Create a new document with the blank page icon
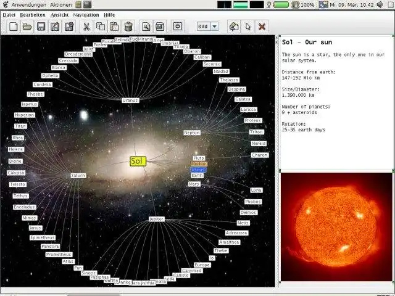395x296 pixels. (x=14, y=27)
